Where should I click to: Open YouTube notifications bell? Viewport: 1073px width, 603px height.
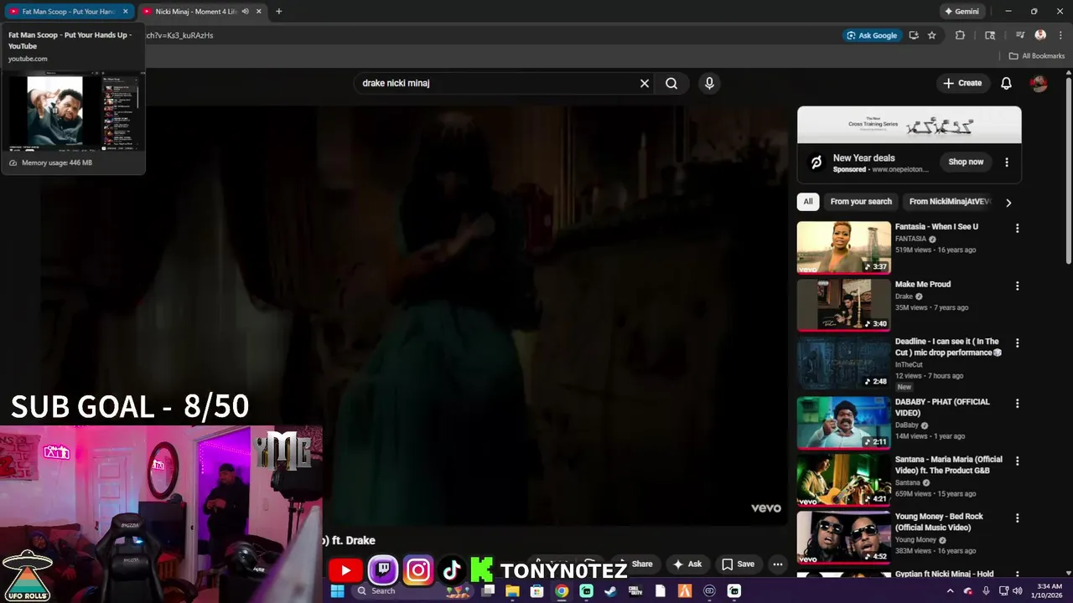click(x=1006, y=83)
